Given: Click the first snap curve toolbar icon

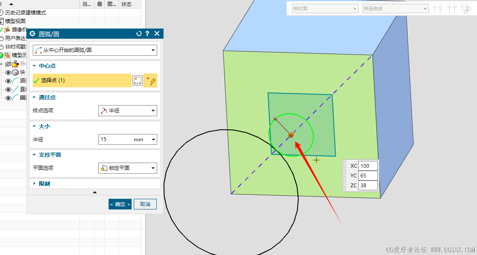Looking at the screenshot, I should tap(437, 9).
